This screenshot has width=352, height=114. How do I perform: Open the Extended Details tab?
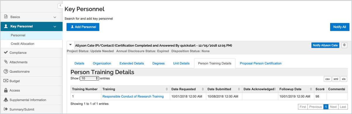tap(132, 63)
